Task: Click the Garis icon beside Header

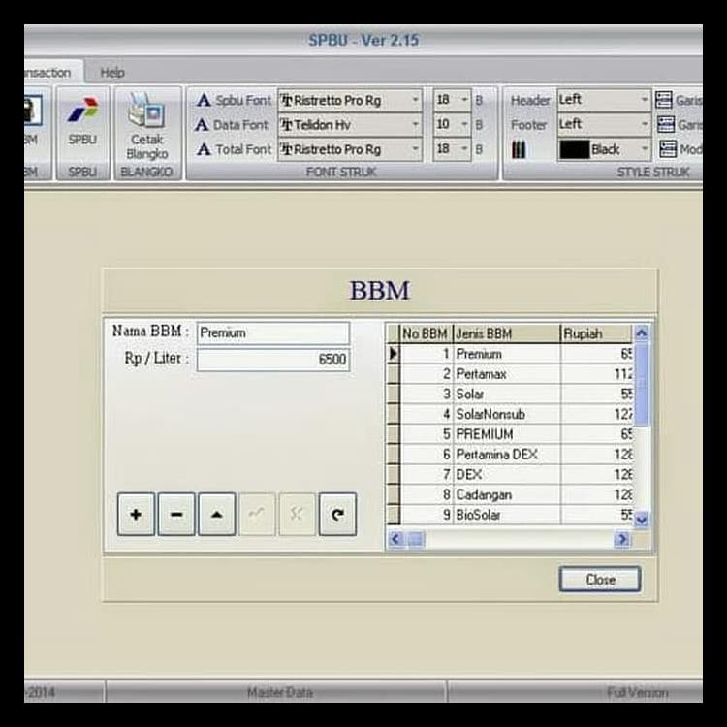Action: (665, 100)
